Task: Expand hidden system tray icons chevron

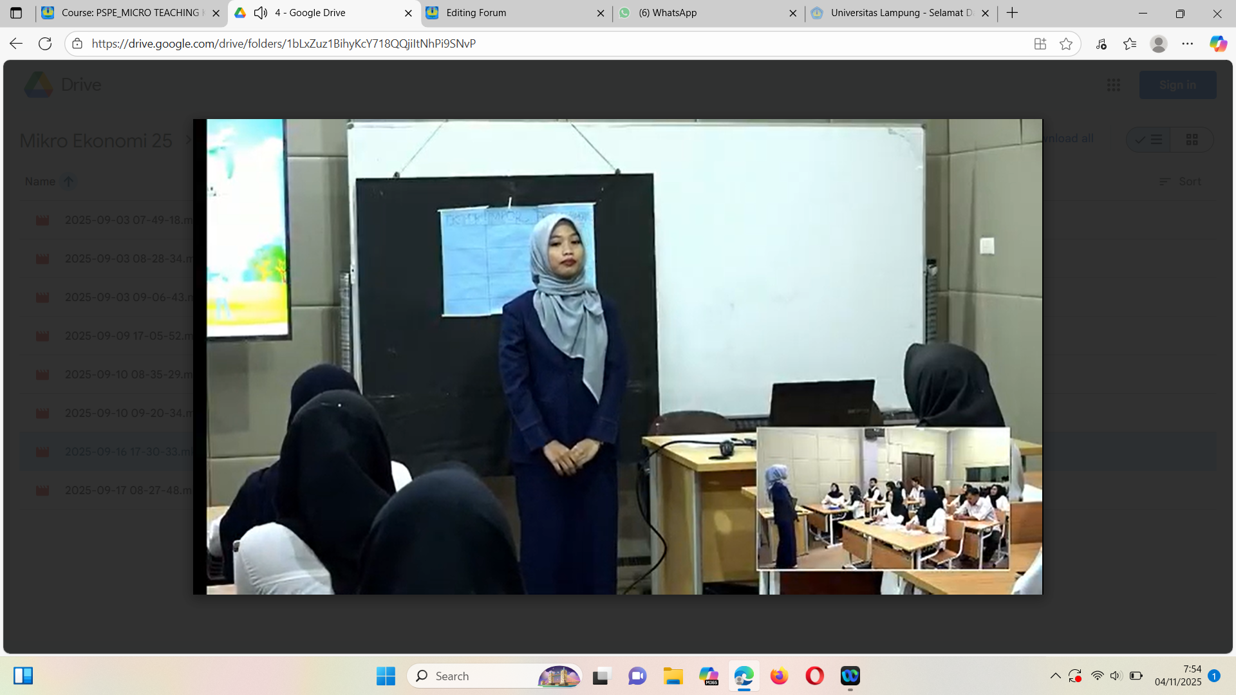Action: (x=1055, y=676)
